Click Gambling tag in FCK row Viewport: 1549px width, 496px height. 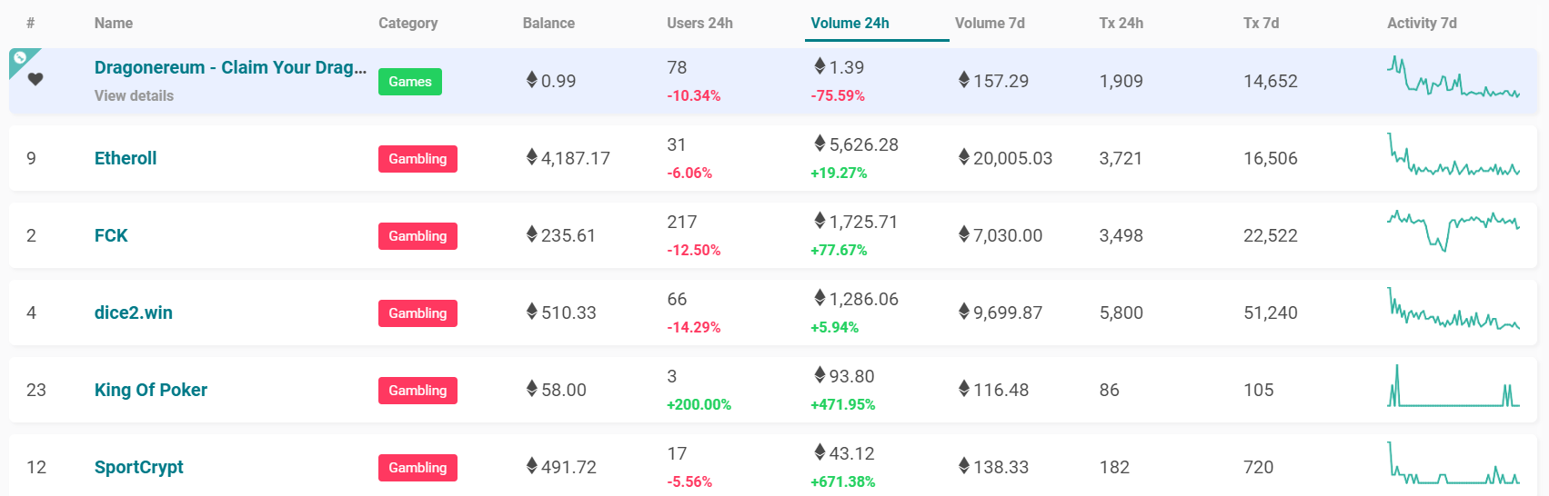pyautogui.click(x=417, y=236)
